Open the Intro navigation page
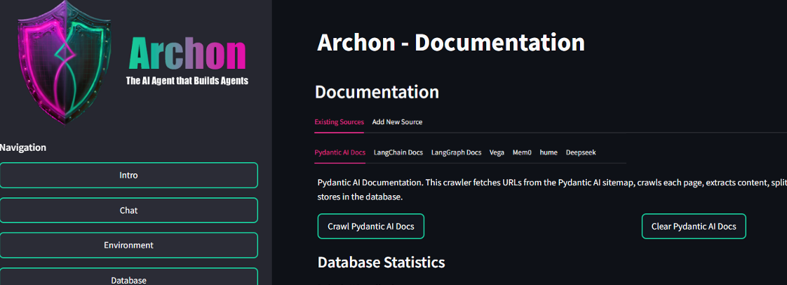Image resolution: width=787 pixels, height=285 pixels. [128, 175]
